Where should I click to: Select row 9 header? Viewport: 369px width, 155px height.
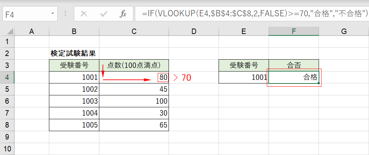(x=7, y=137)
